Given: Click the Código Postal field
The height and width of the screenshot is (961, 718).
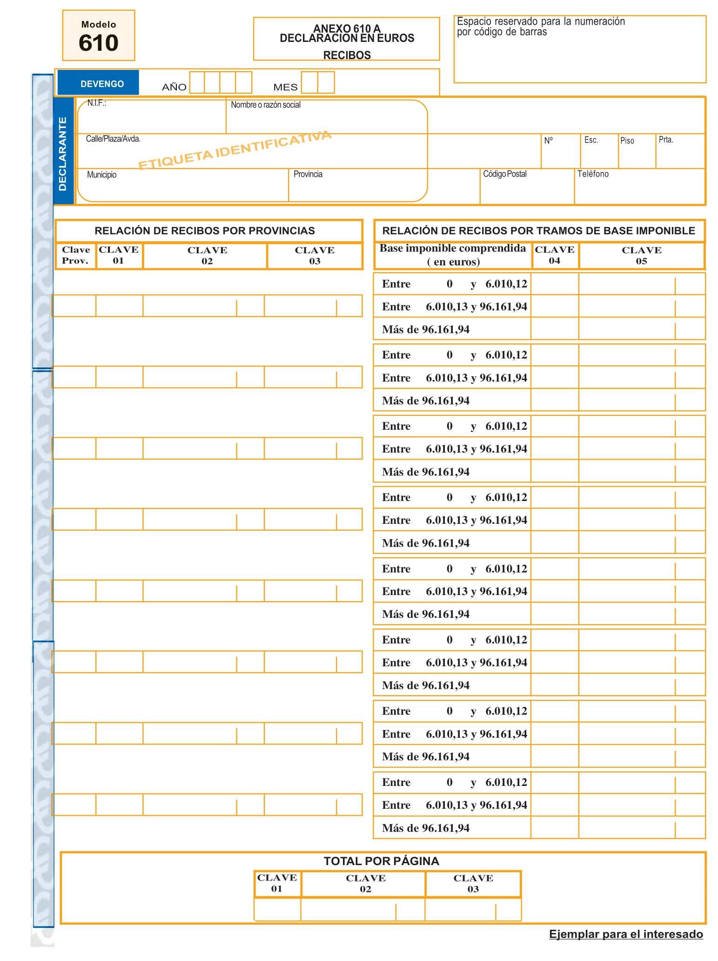Looking at the screenshot, I should click(x=527, y=186).
